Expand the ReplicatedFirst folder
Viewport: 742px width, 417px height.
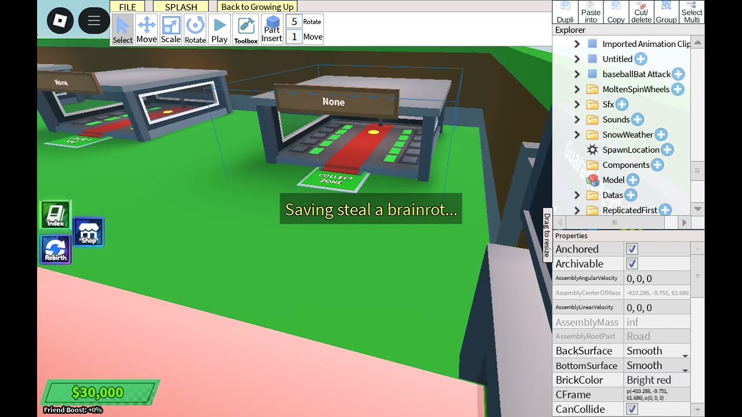tap(577, 210)
